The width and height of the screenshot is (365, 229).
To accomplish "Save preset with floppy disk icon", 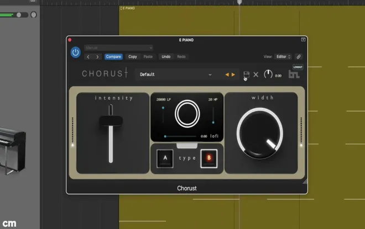I will (246, 74).
